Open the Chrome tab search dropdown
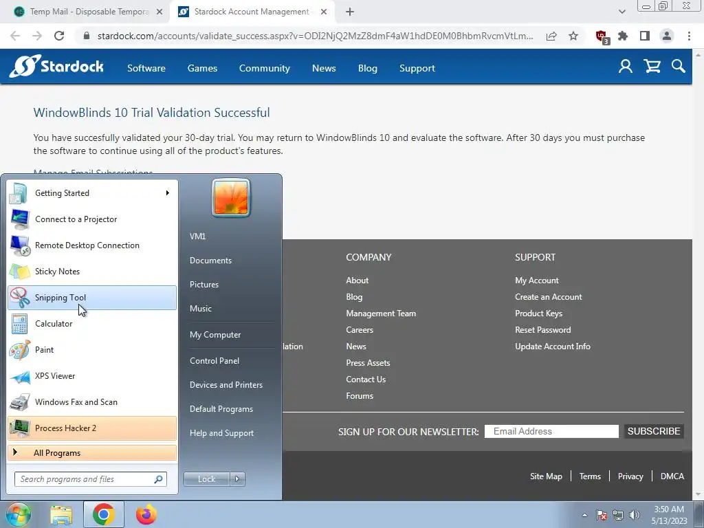Image resolution: width=704 pixels, height=528 pixels. (621, 12)
